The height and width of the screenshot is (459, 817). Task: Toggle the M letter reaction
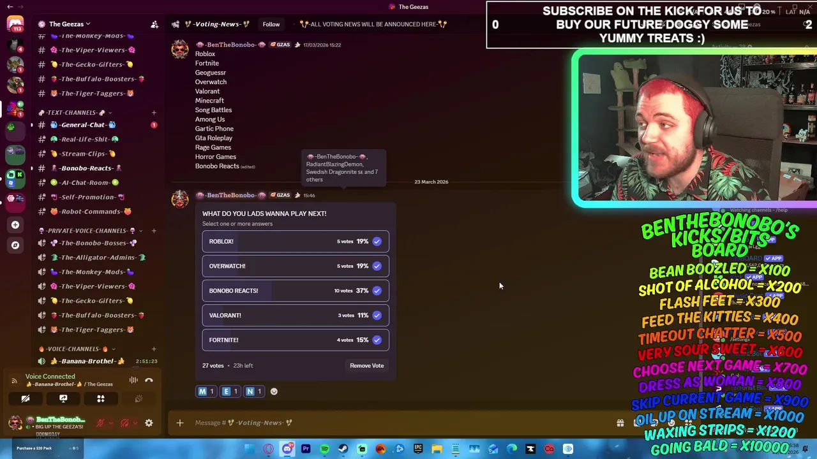click(206, 391)
